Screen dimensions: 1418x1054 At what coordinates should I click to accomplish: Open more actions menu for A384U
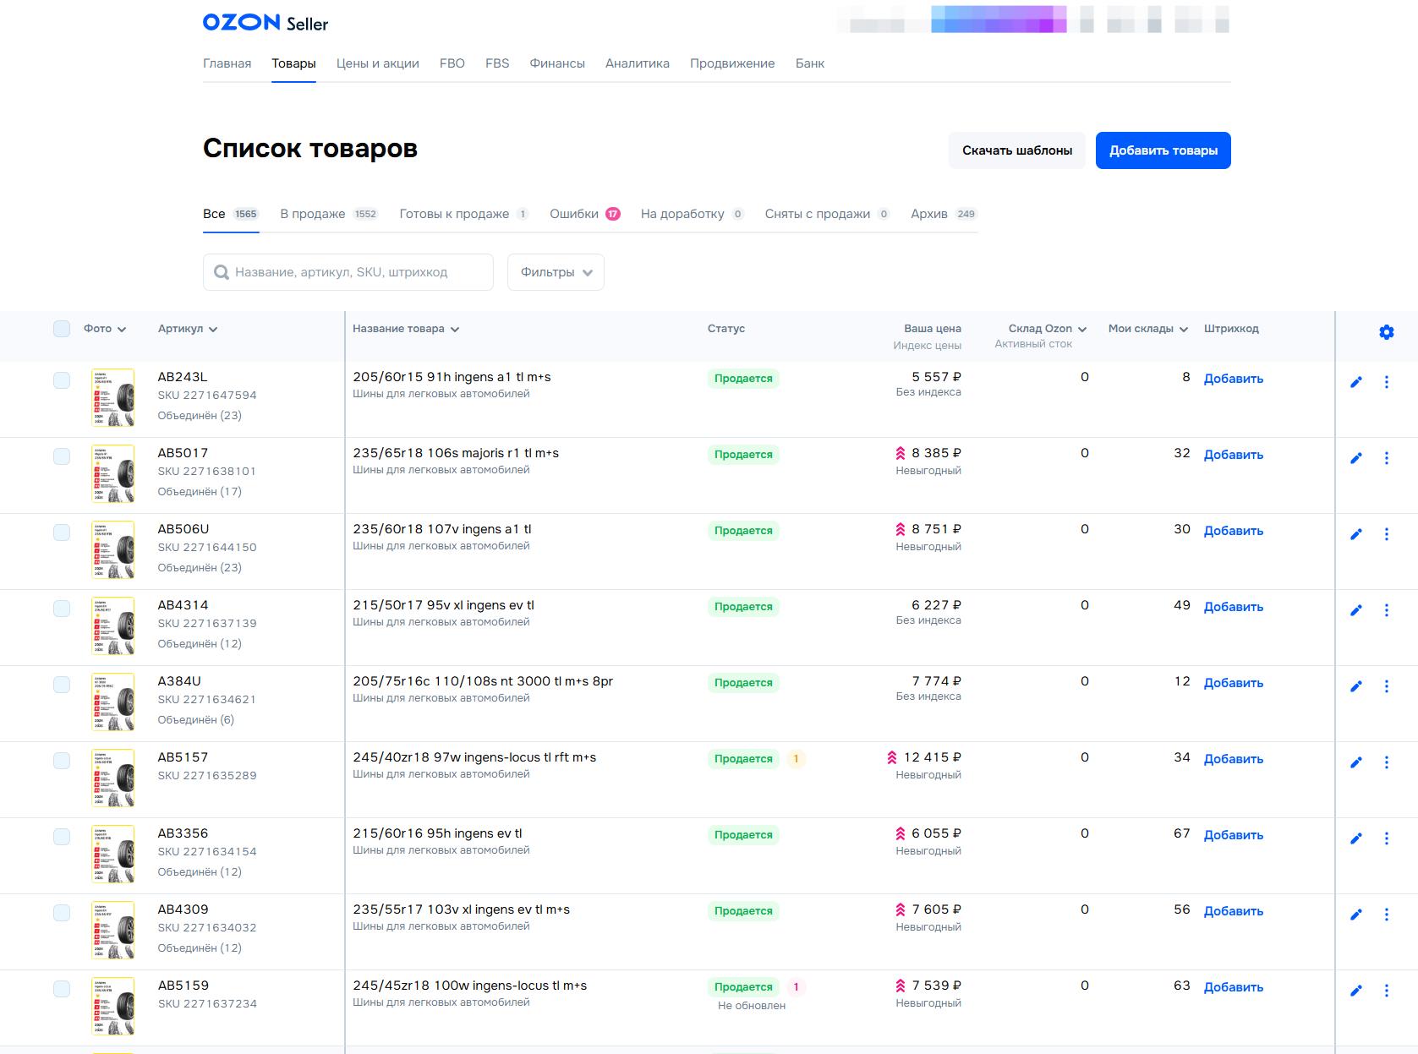click(1387, 686)
